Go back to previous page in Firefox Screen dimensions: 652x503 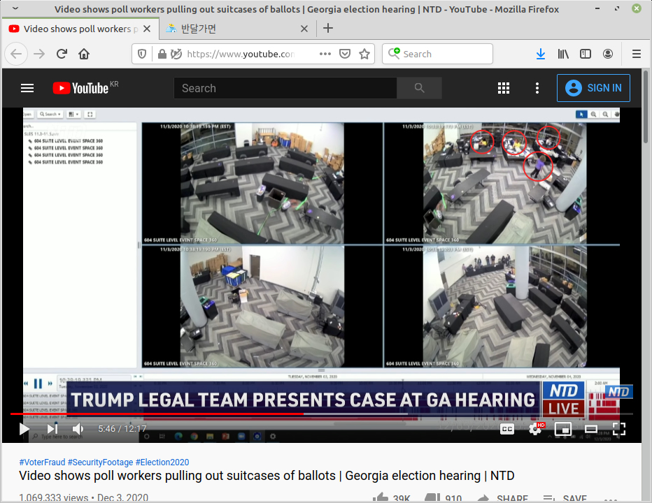pyautogui.click(x=16, y=54)
